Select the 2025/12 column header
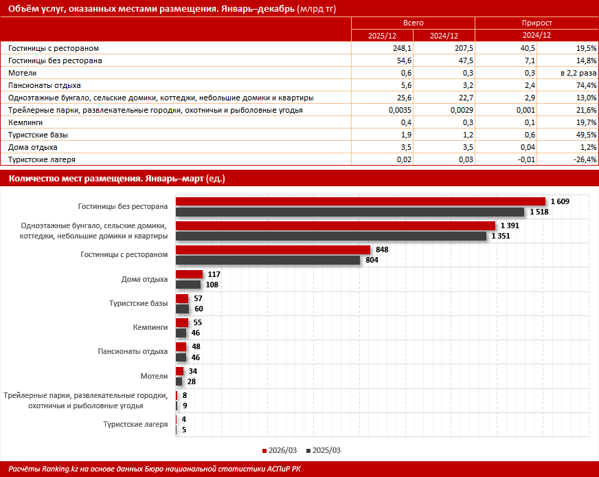Screen dimensions: 599x477 (382, 36)
